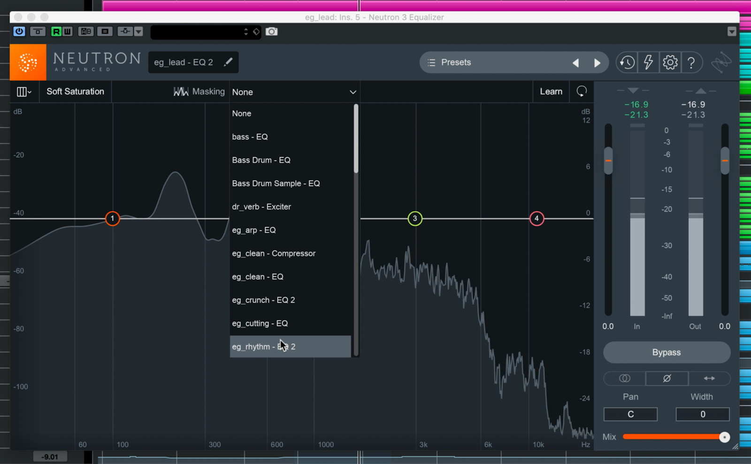This screenshot has height=464, width=751.
Task: Toggle the plugin power bypass button
Action: tap(19, 31)
